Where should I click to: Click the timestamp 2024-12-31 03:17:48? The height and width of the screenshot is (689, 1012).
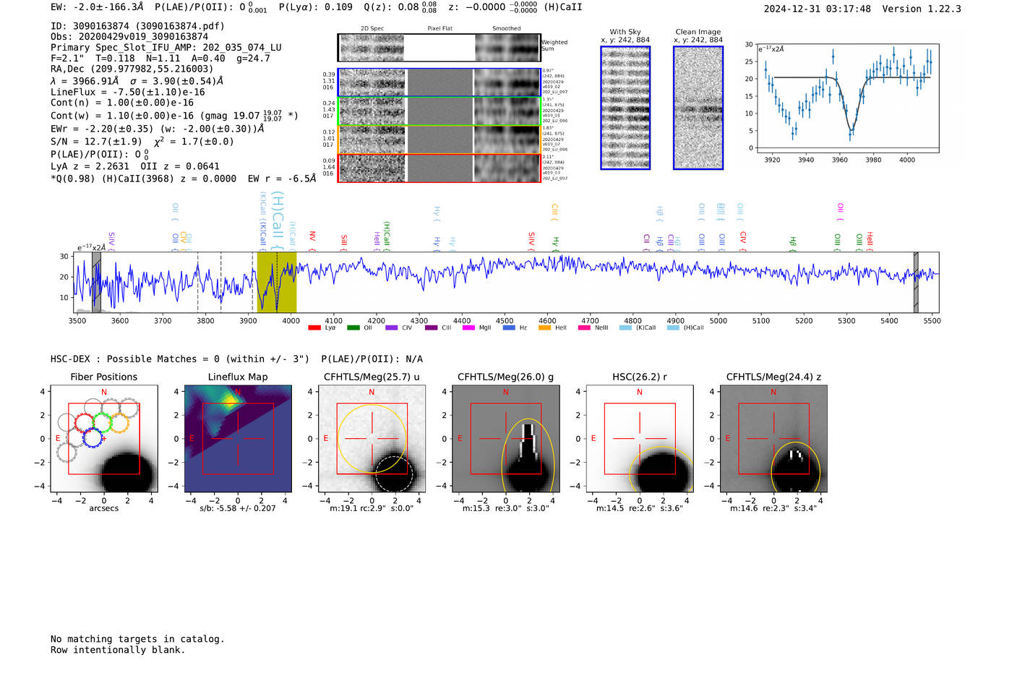[x=818, y=9]
